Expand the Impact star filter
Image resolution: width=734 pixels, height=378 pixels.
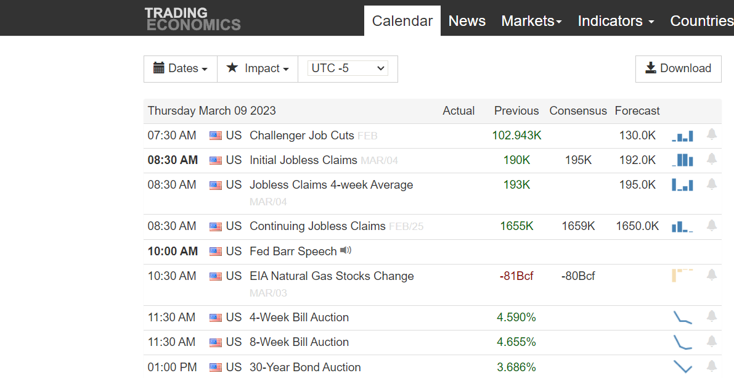coord(258,69)
